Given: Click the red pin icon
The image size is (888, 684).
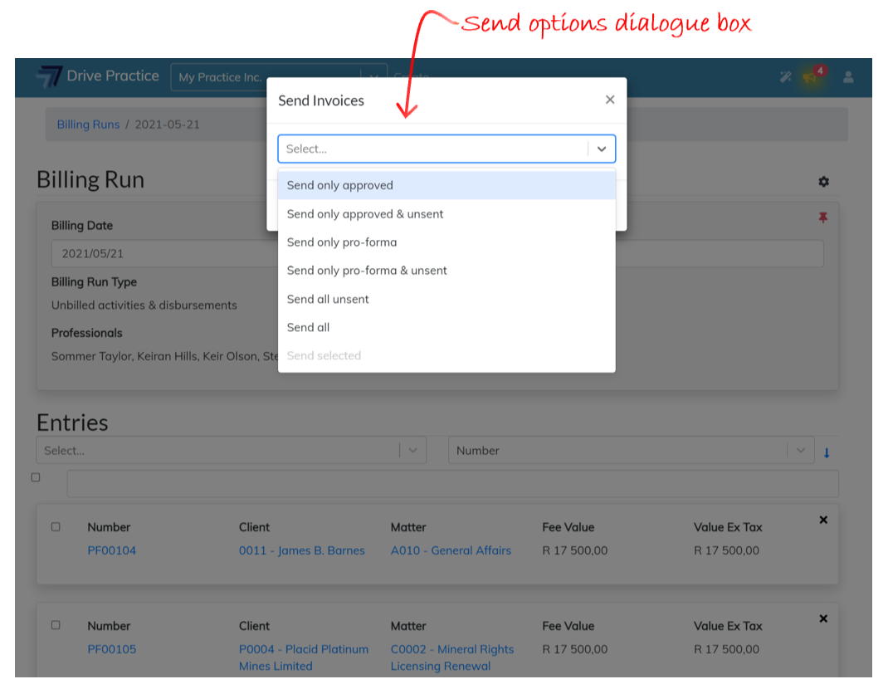Looking at the screenshot, I should (x=823, y=217).
